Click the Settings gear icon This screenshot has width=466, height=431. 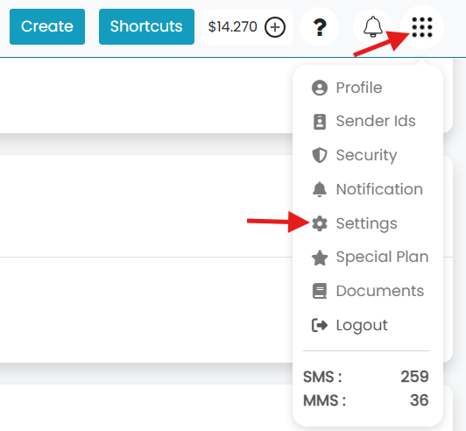click(320, 223)
